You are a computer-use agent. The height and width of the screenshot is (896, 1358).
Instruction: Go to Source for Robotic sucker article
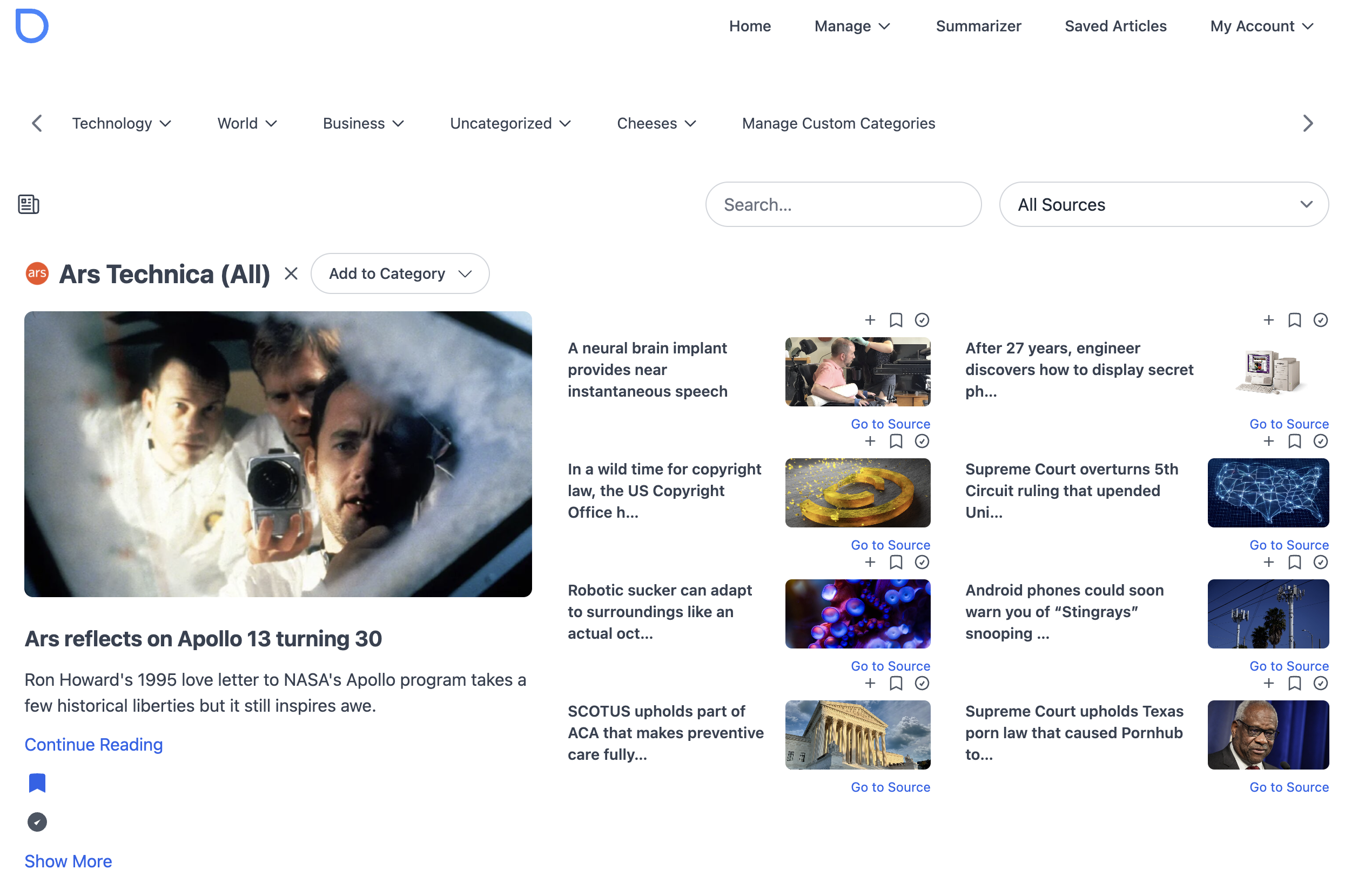890,666
